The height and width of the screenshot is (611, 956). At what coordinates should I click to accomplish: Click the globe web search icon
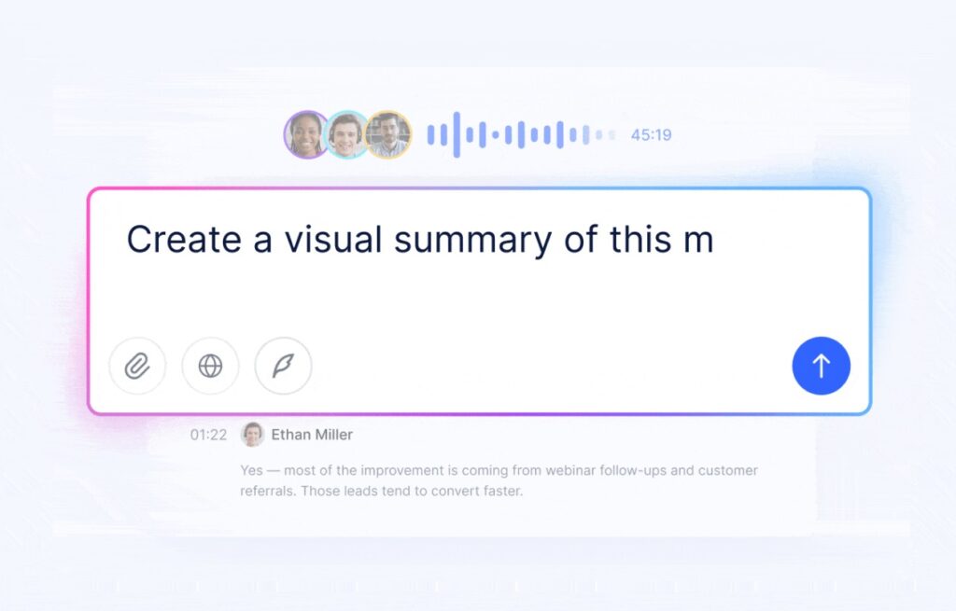210,366
